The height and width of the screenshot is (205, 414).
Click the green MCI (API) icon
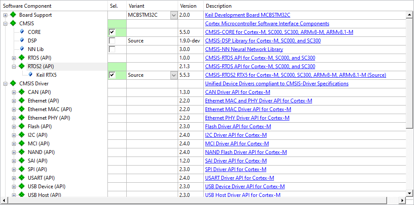(x=22, y=144)
